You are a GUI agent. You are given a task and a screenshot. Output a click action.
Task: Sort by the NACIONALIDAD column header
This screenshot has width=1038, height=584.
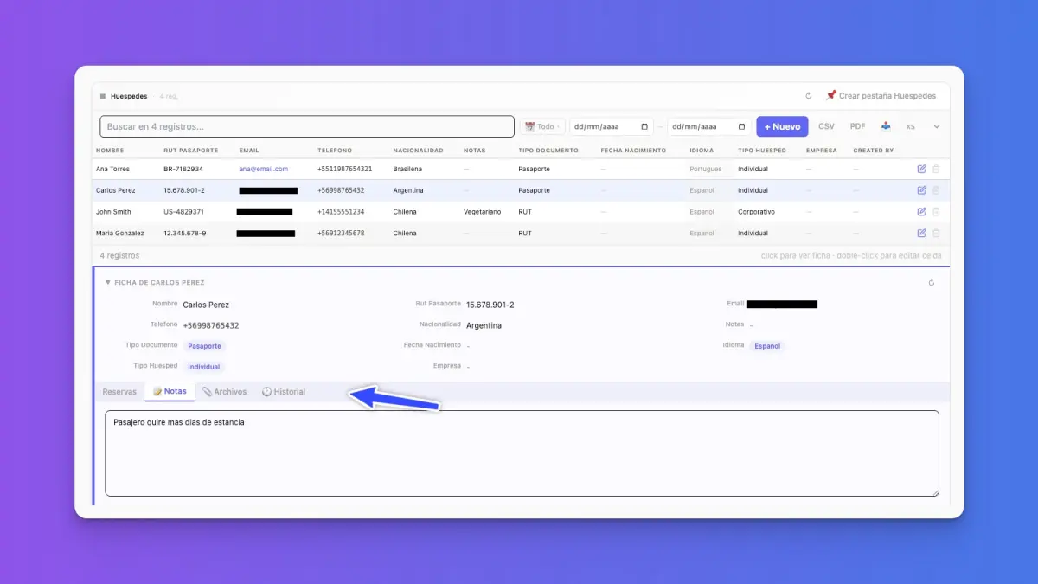tap(418, 151)
